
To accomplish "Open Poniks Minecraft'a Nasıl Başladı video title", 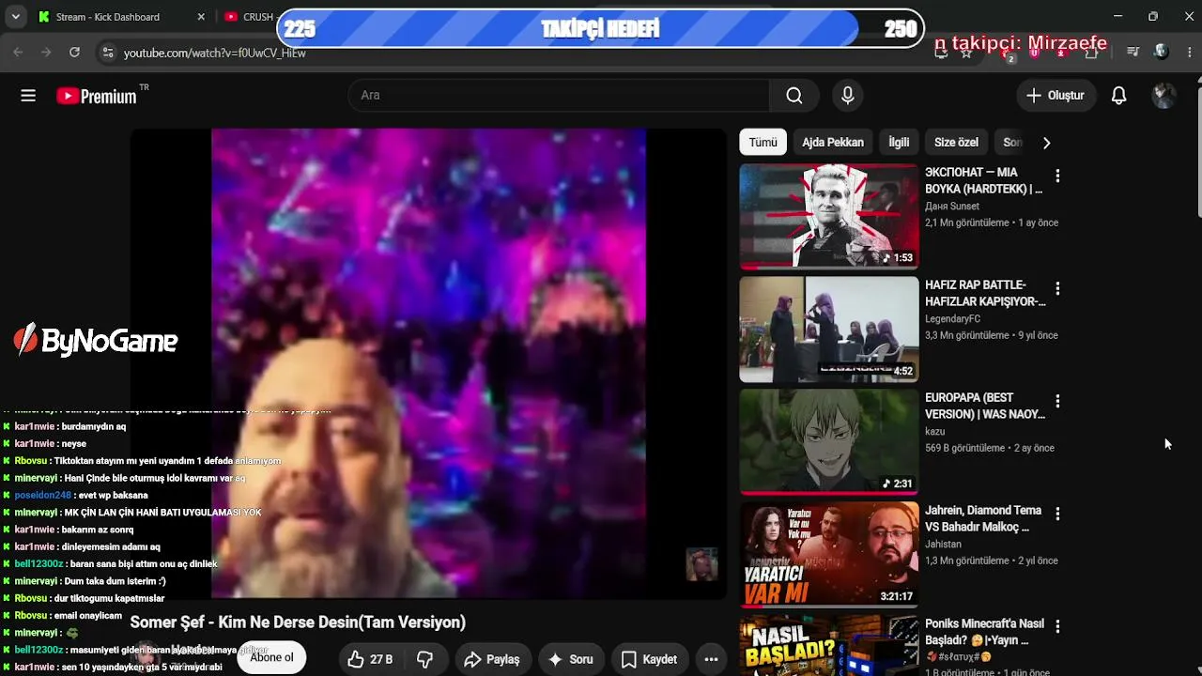I will pos(984,632).
